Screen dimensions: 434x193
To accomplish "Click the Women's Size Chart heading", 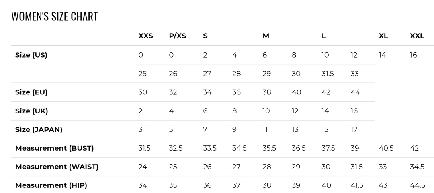I will [55, 16].
